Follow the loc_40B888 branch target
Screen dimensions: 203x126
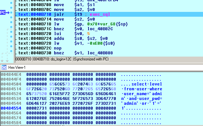(100, 53)
